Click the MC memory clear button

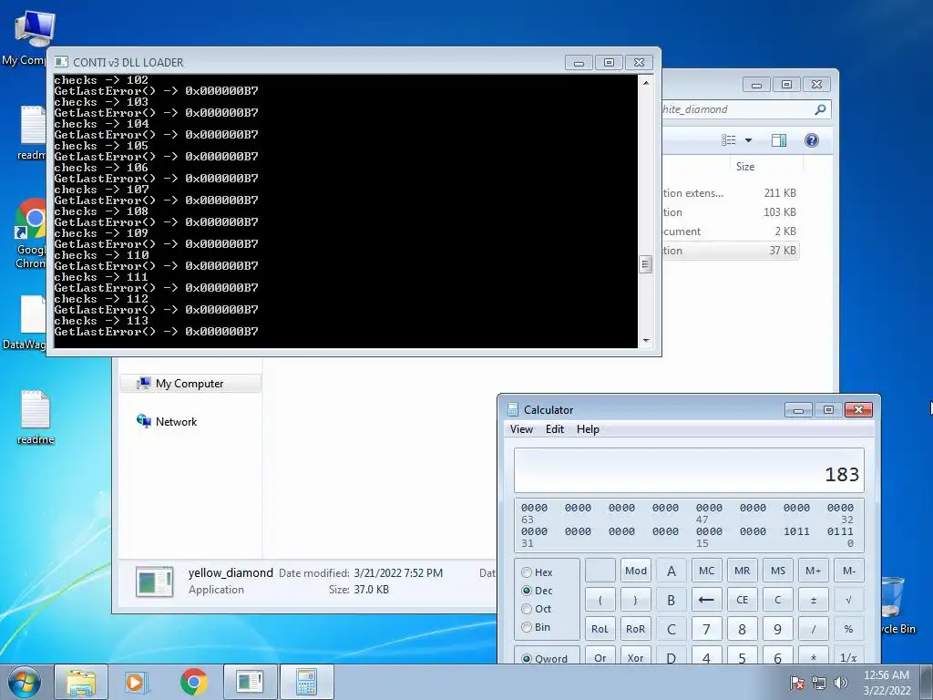[x=707, y=571]
